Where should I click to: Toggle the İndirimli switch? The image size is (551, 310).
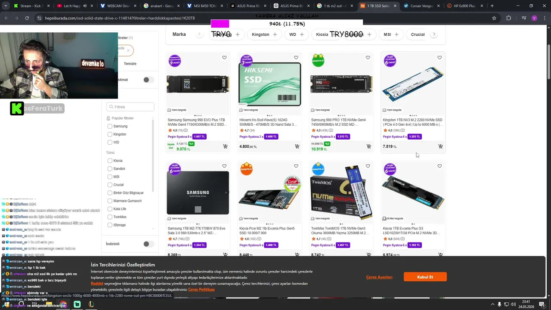(x=149, y=244)
